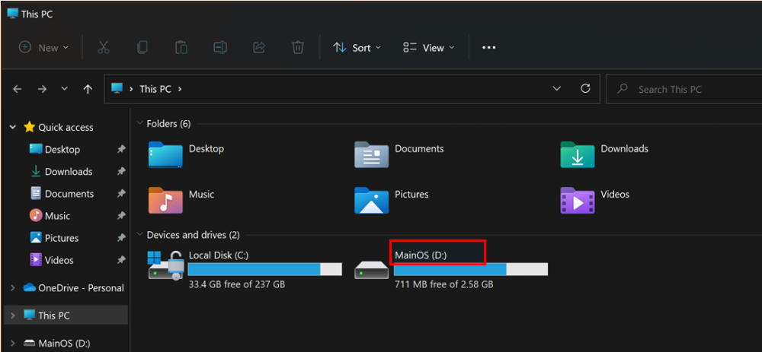Expand OneDrive - Personal in sidebar
This screenshot has height=352, width=762.
[12, 288]
